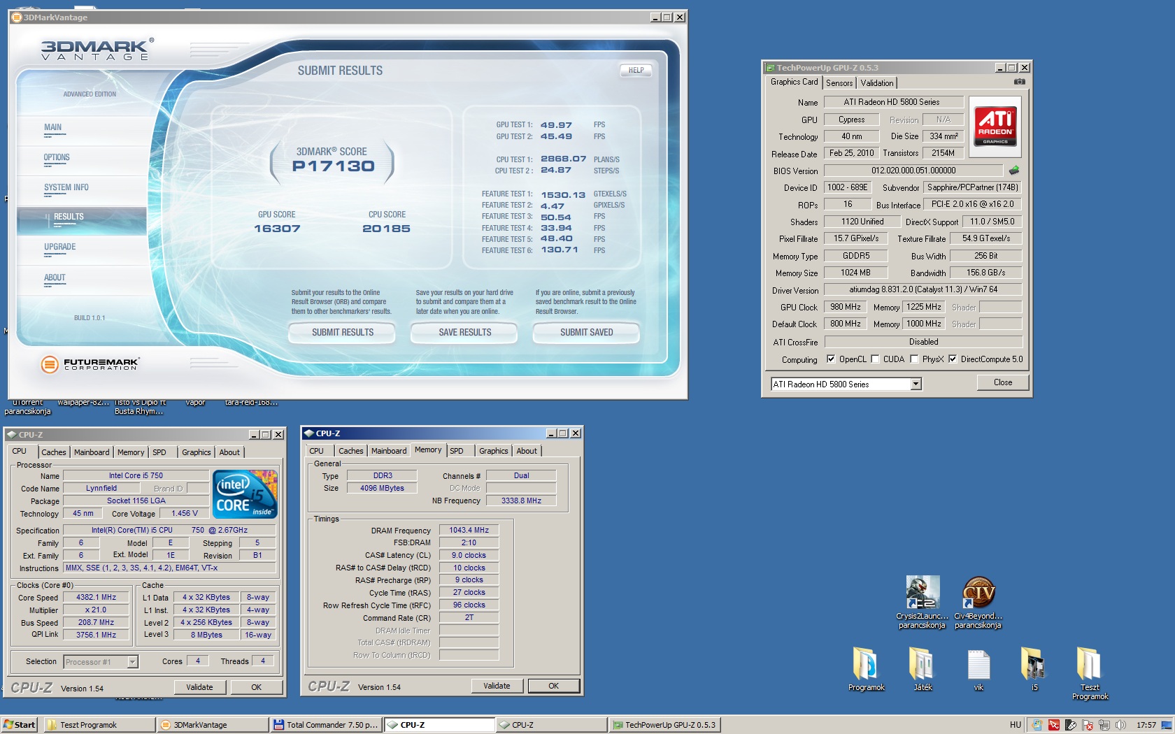Toggle the PhysX checkbox in GPU-Z

(x=914, y=359)
